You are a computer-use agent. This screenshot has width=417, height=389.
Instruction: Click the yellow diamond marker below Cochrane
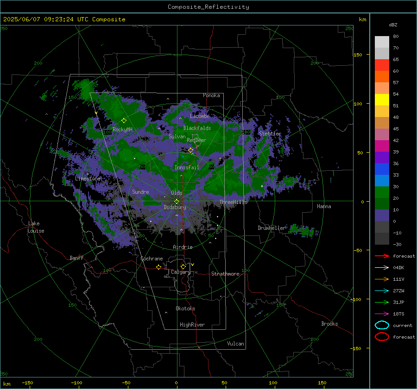158,267
